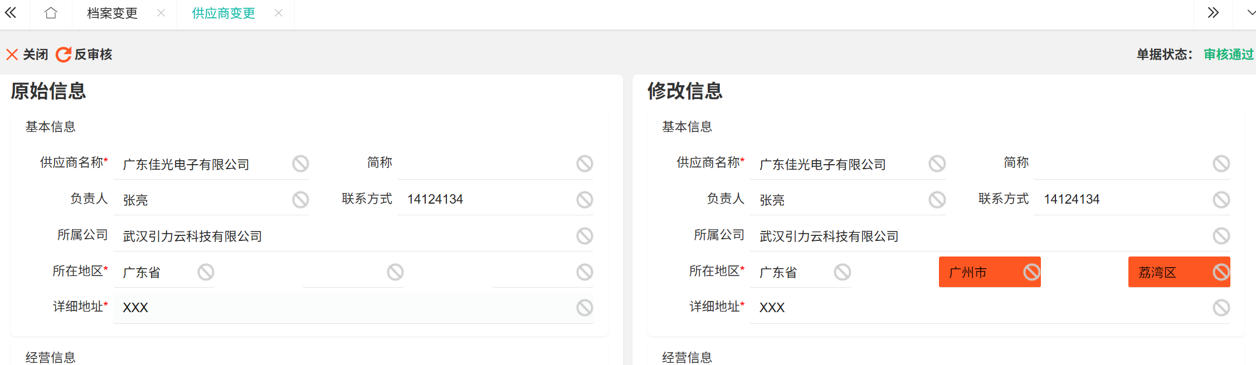1256x365 pixels.
Task: Click the 反审核 button
Action: click(85, 55)
